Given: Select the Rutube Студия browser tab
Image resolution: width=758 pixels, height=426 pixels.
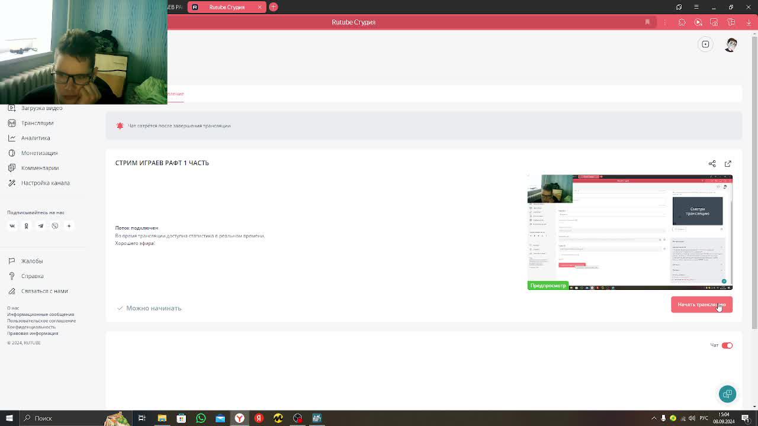Looking at the screenshot, I should (x=227, y=7).
